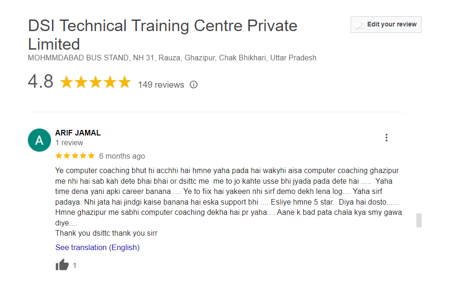
Task: Click the '6 months ago' timestamp
Action: [x=122, y=156]
